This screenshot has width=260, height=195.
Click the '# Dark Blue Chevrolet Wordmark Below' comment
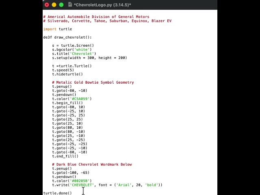(92, 165)
